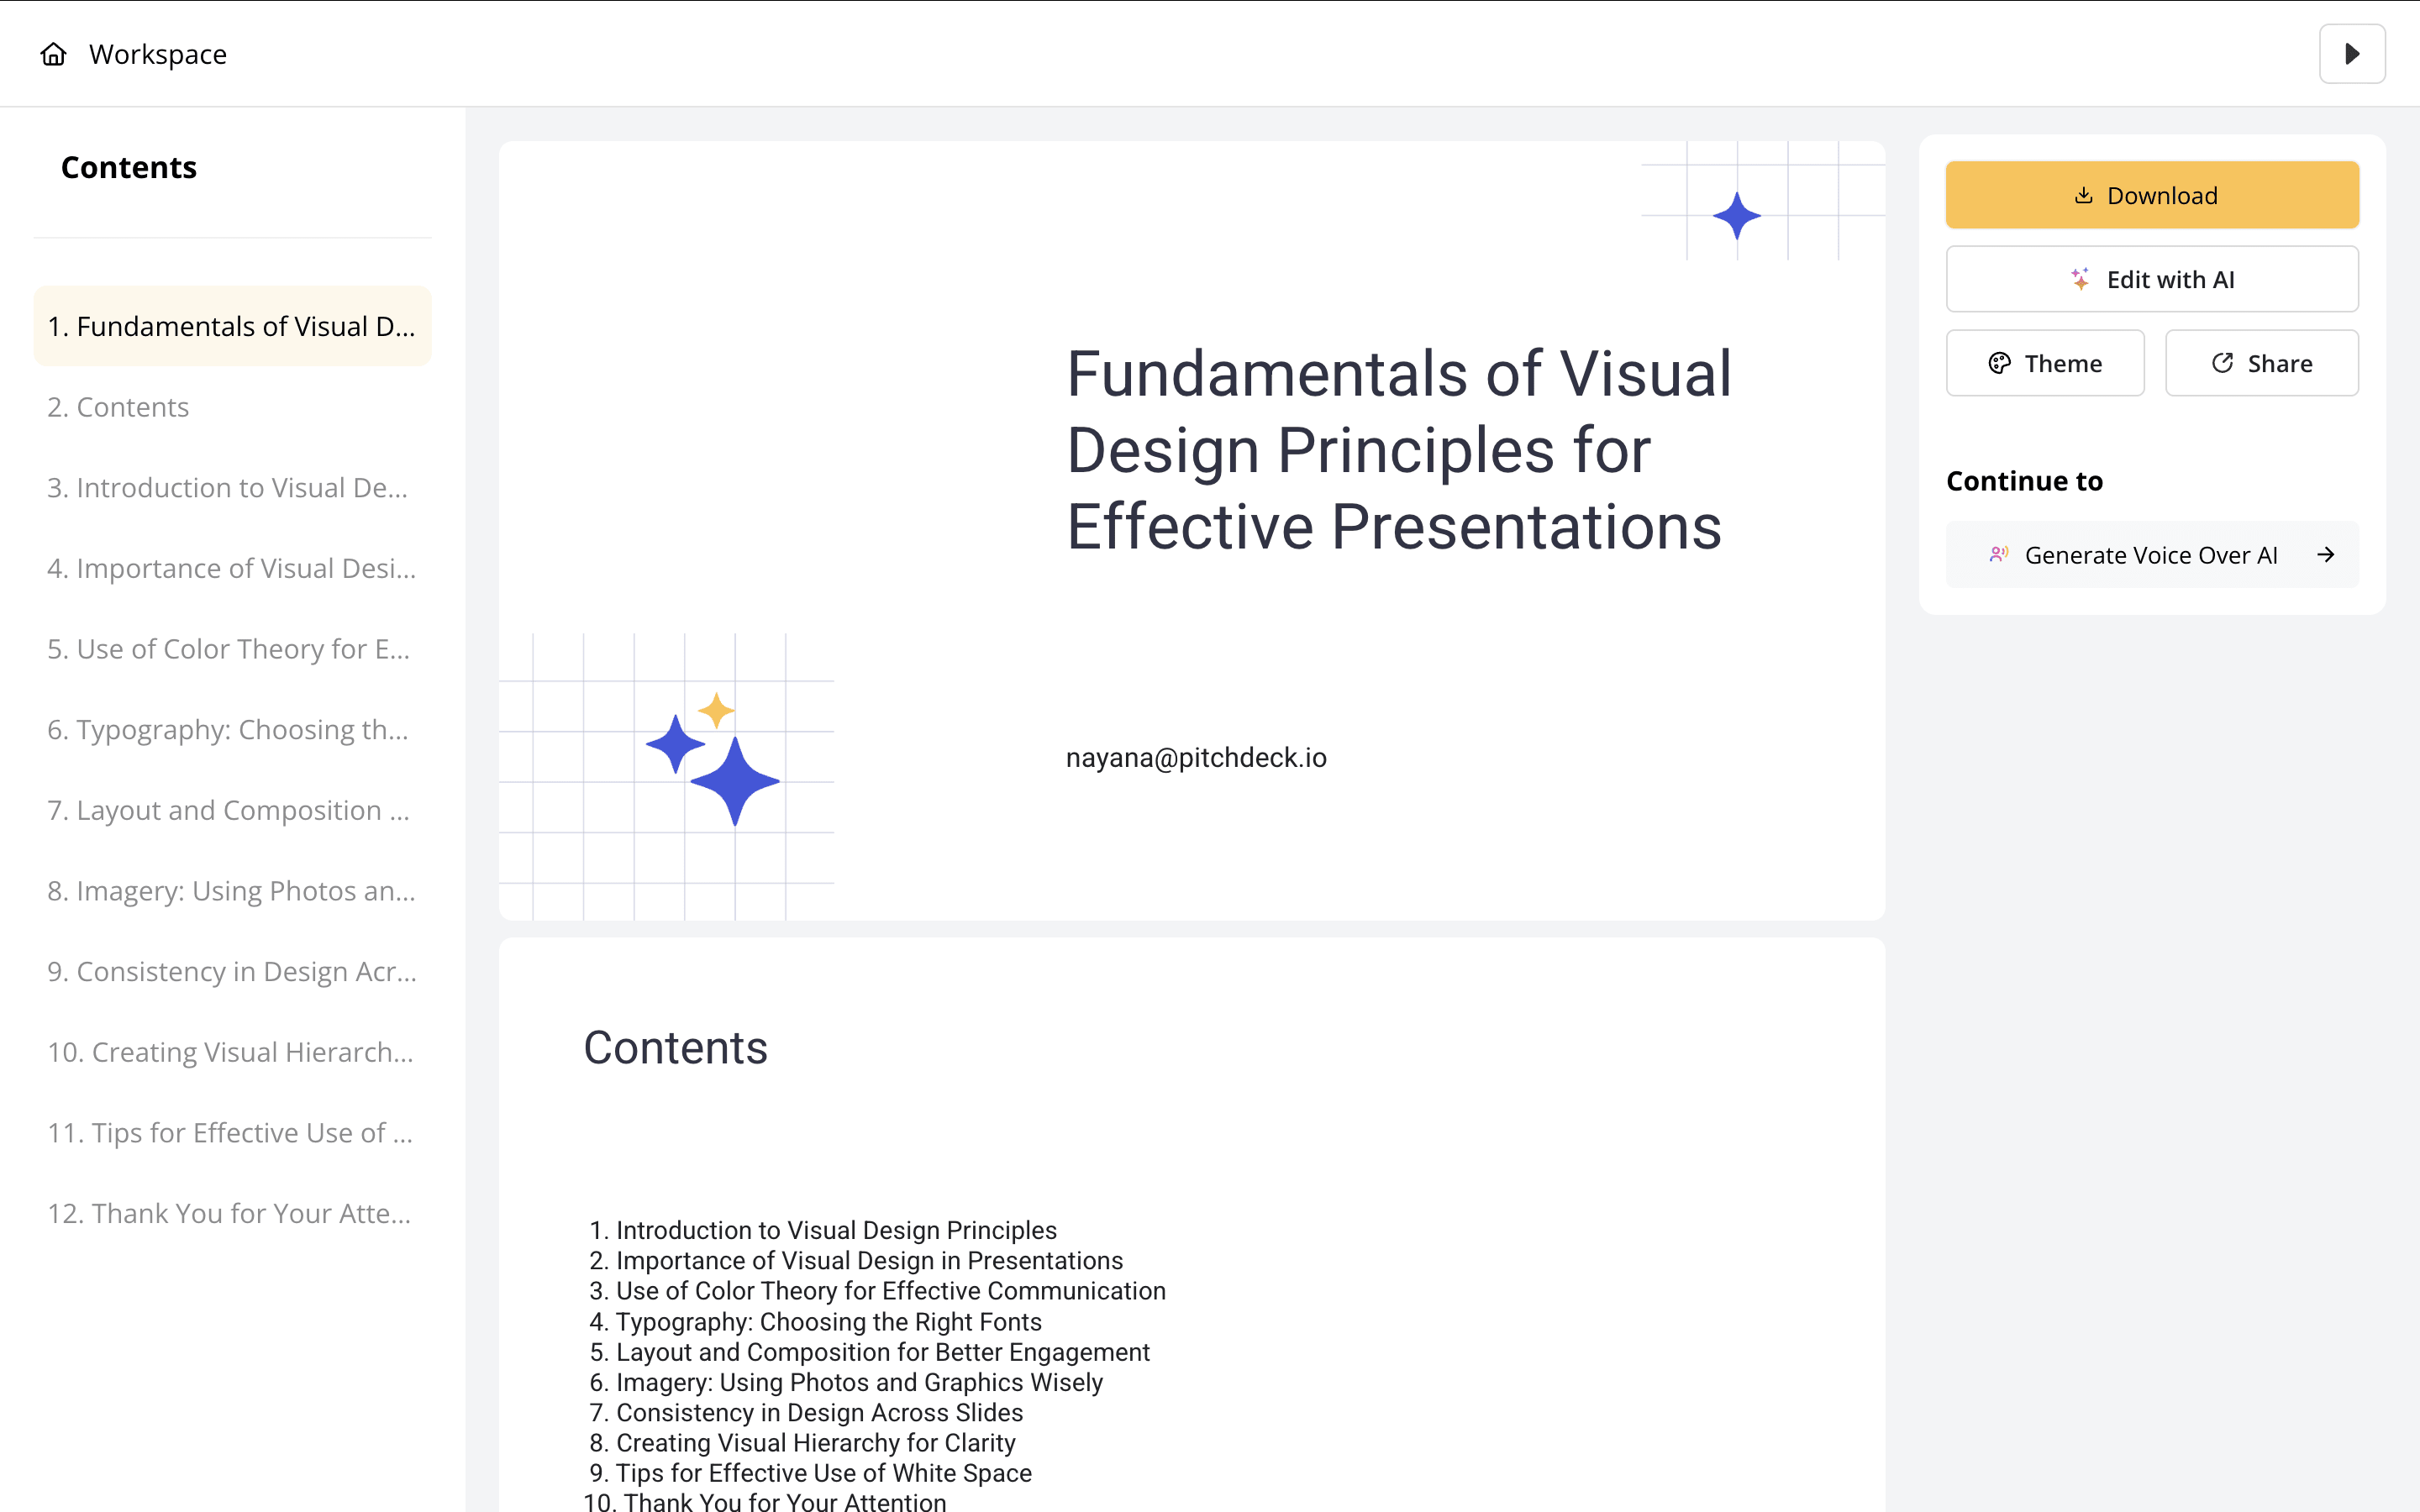The image size is (2420, 1512).
Task: Click the sparkle icon on Edit with AI
Action: pos(2081,279)
